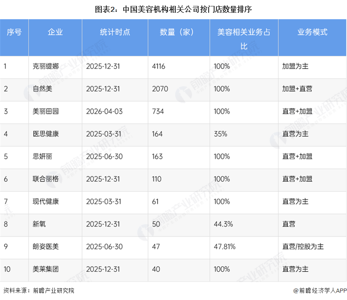Screen dimensions: 347x300
Task: Click the store count 47
Action: [156, 247]
